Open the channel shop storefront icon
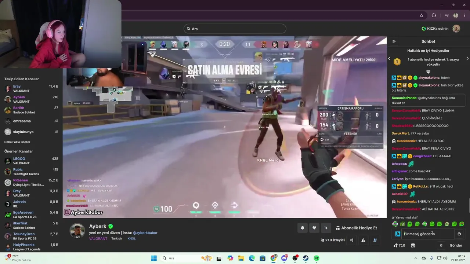The height and width of the screenshot is (264, 470). pos(413,245)
